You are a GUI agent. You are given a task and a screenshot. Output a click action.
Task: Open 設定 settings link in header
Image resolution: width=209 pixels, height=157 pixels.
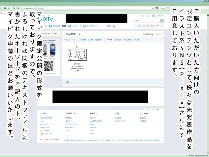[154, 16]
